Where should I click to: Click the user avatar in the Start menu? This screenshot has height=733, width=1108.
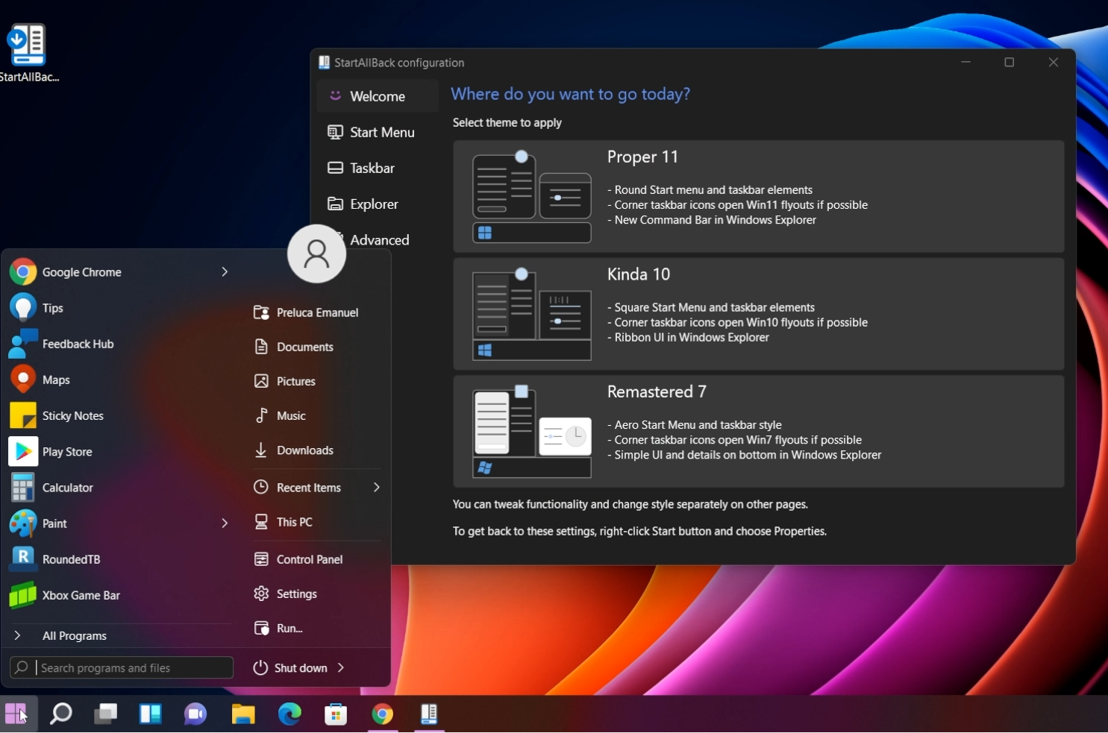pos(316,254)
